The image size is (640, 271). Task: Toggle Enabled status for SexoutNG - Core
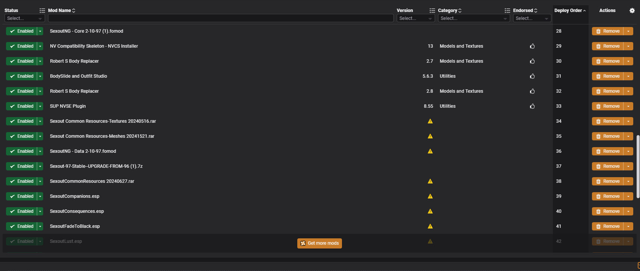coord(21,31)
